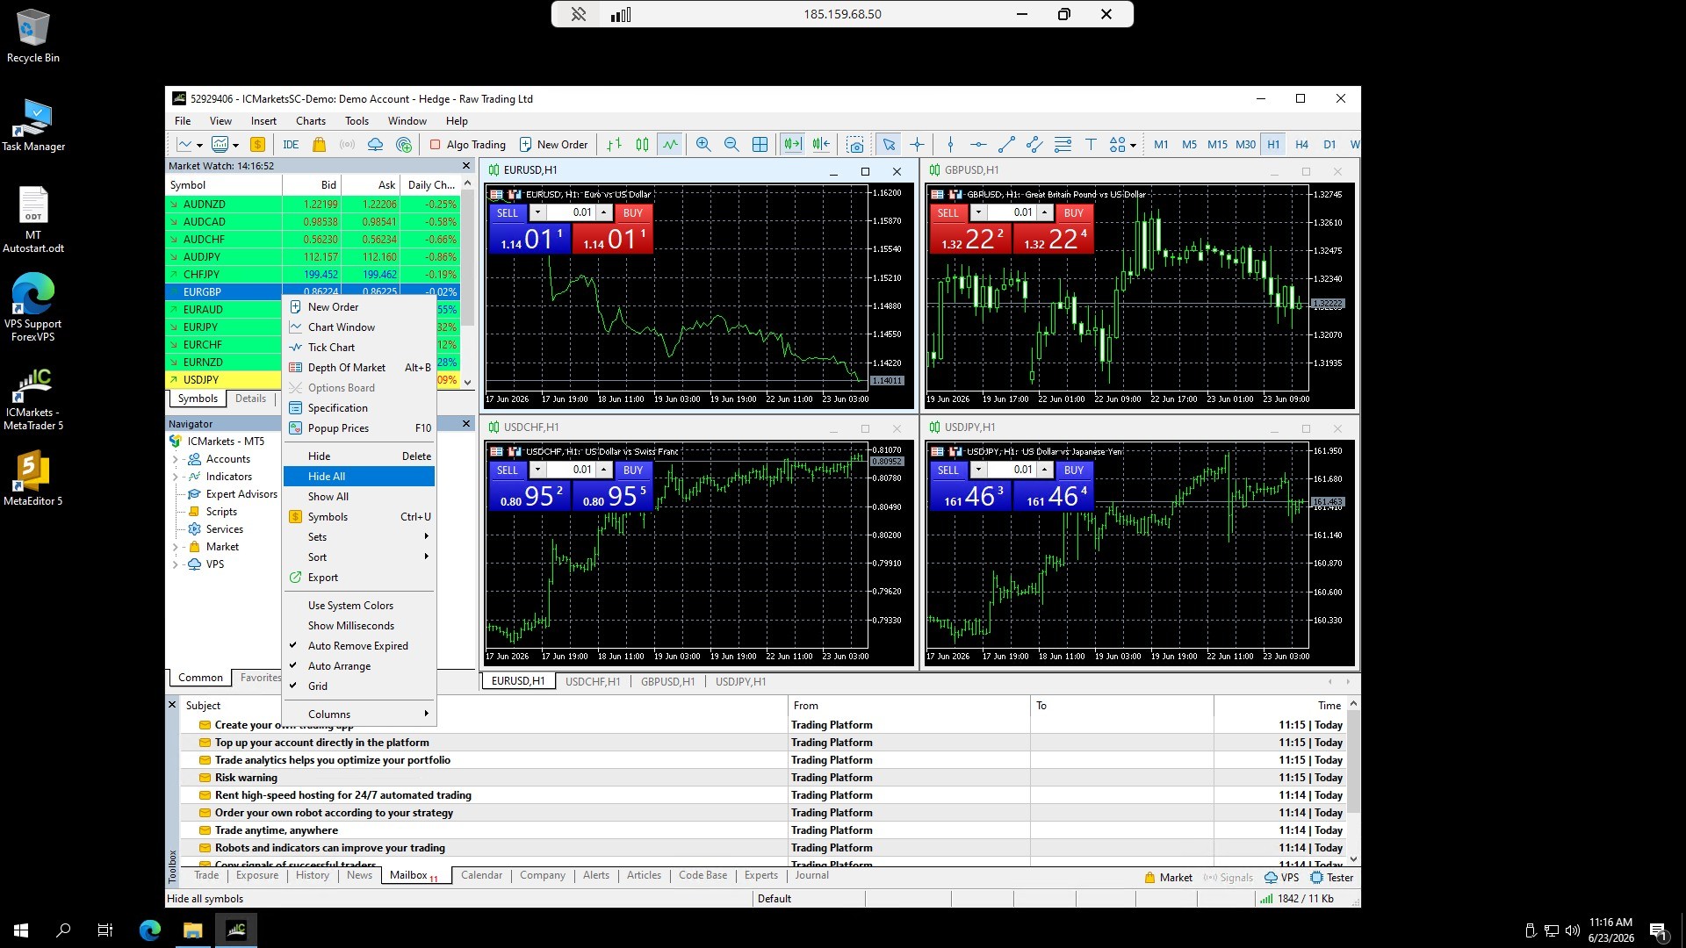Open Microsoft Edge from the taskbar

point(150,930)
